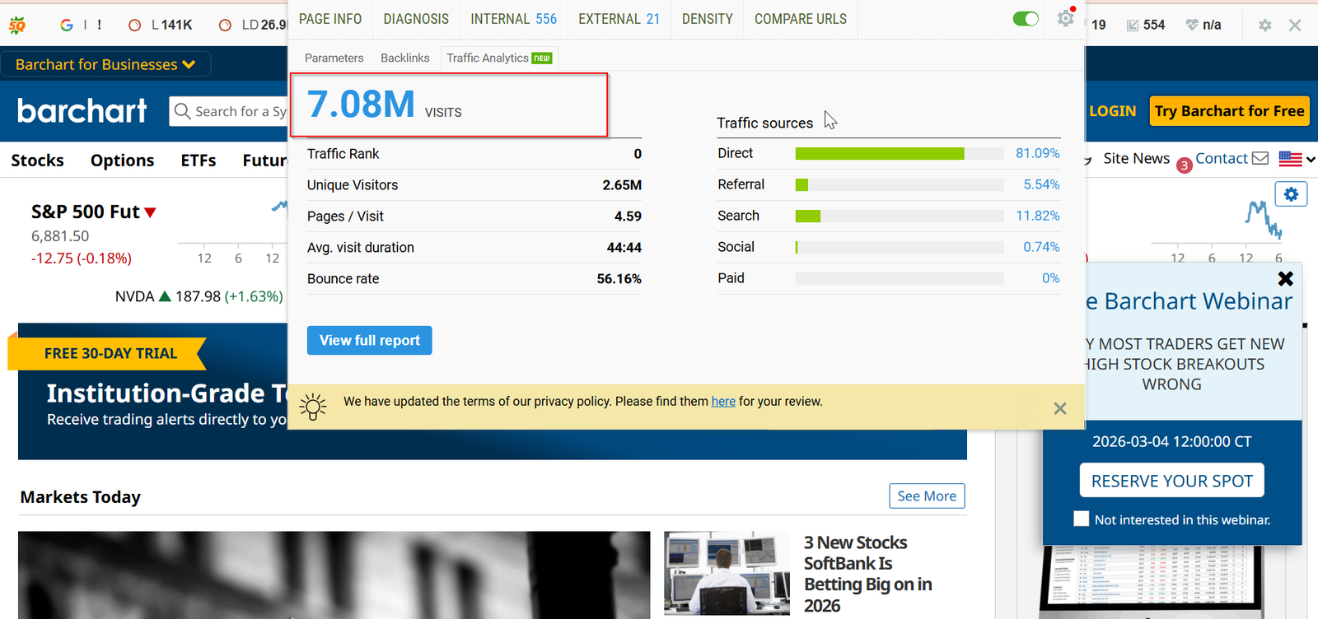The width and height of the screenshot is (1318, 619).
Task: Open the DIAGNOSIS tab
Action: 416,18
